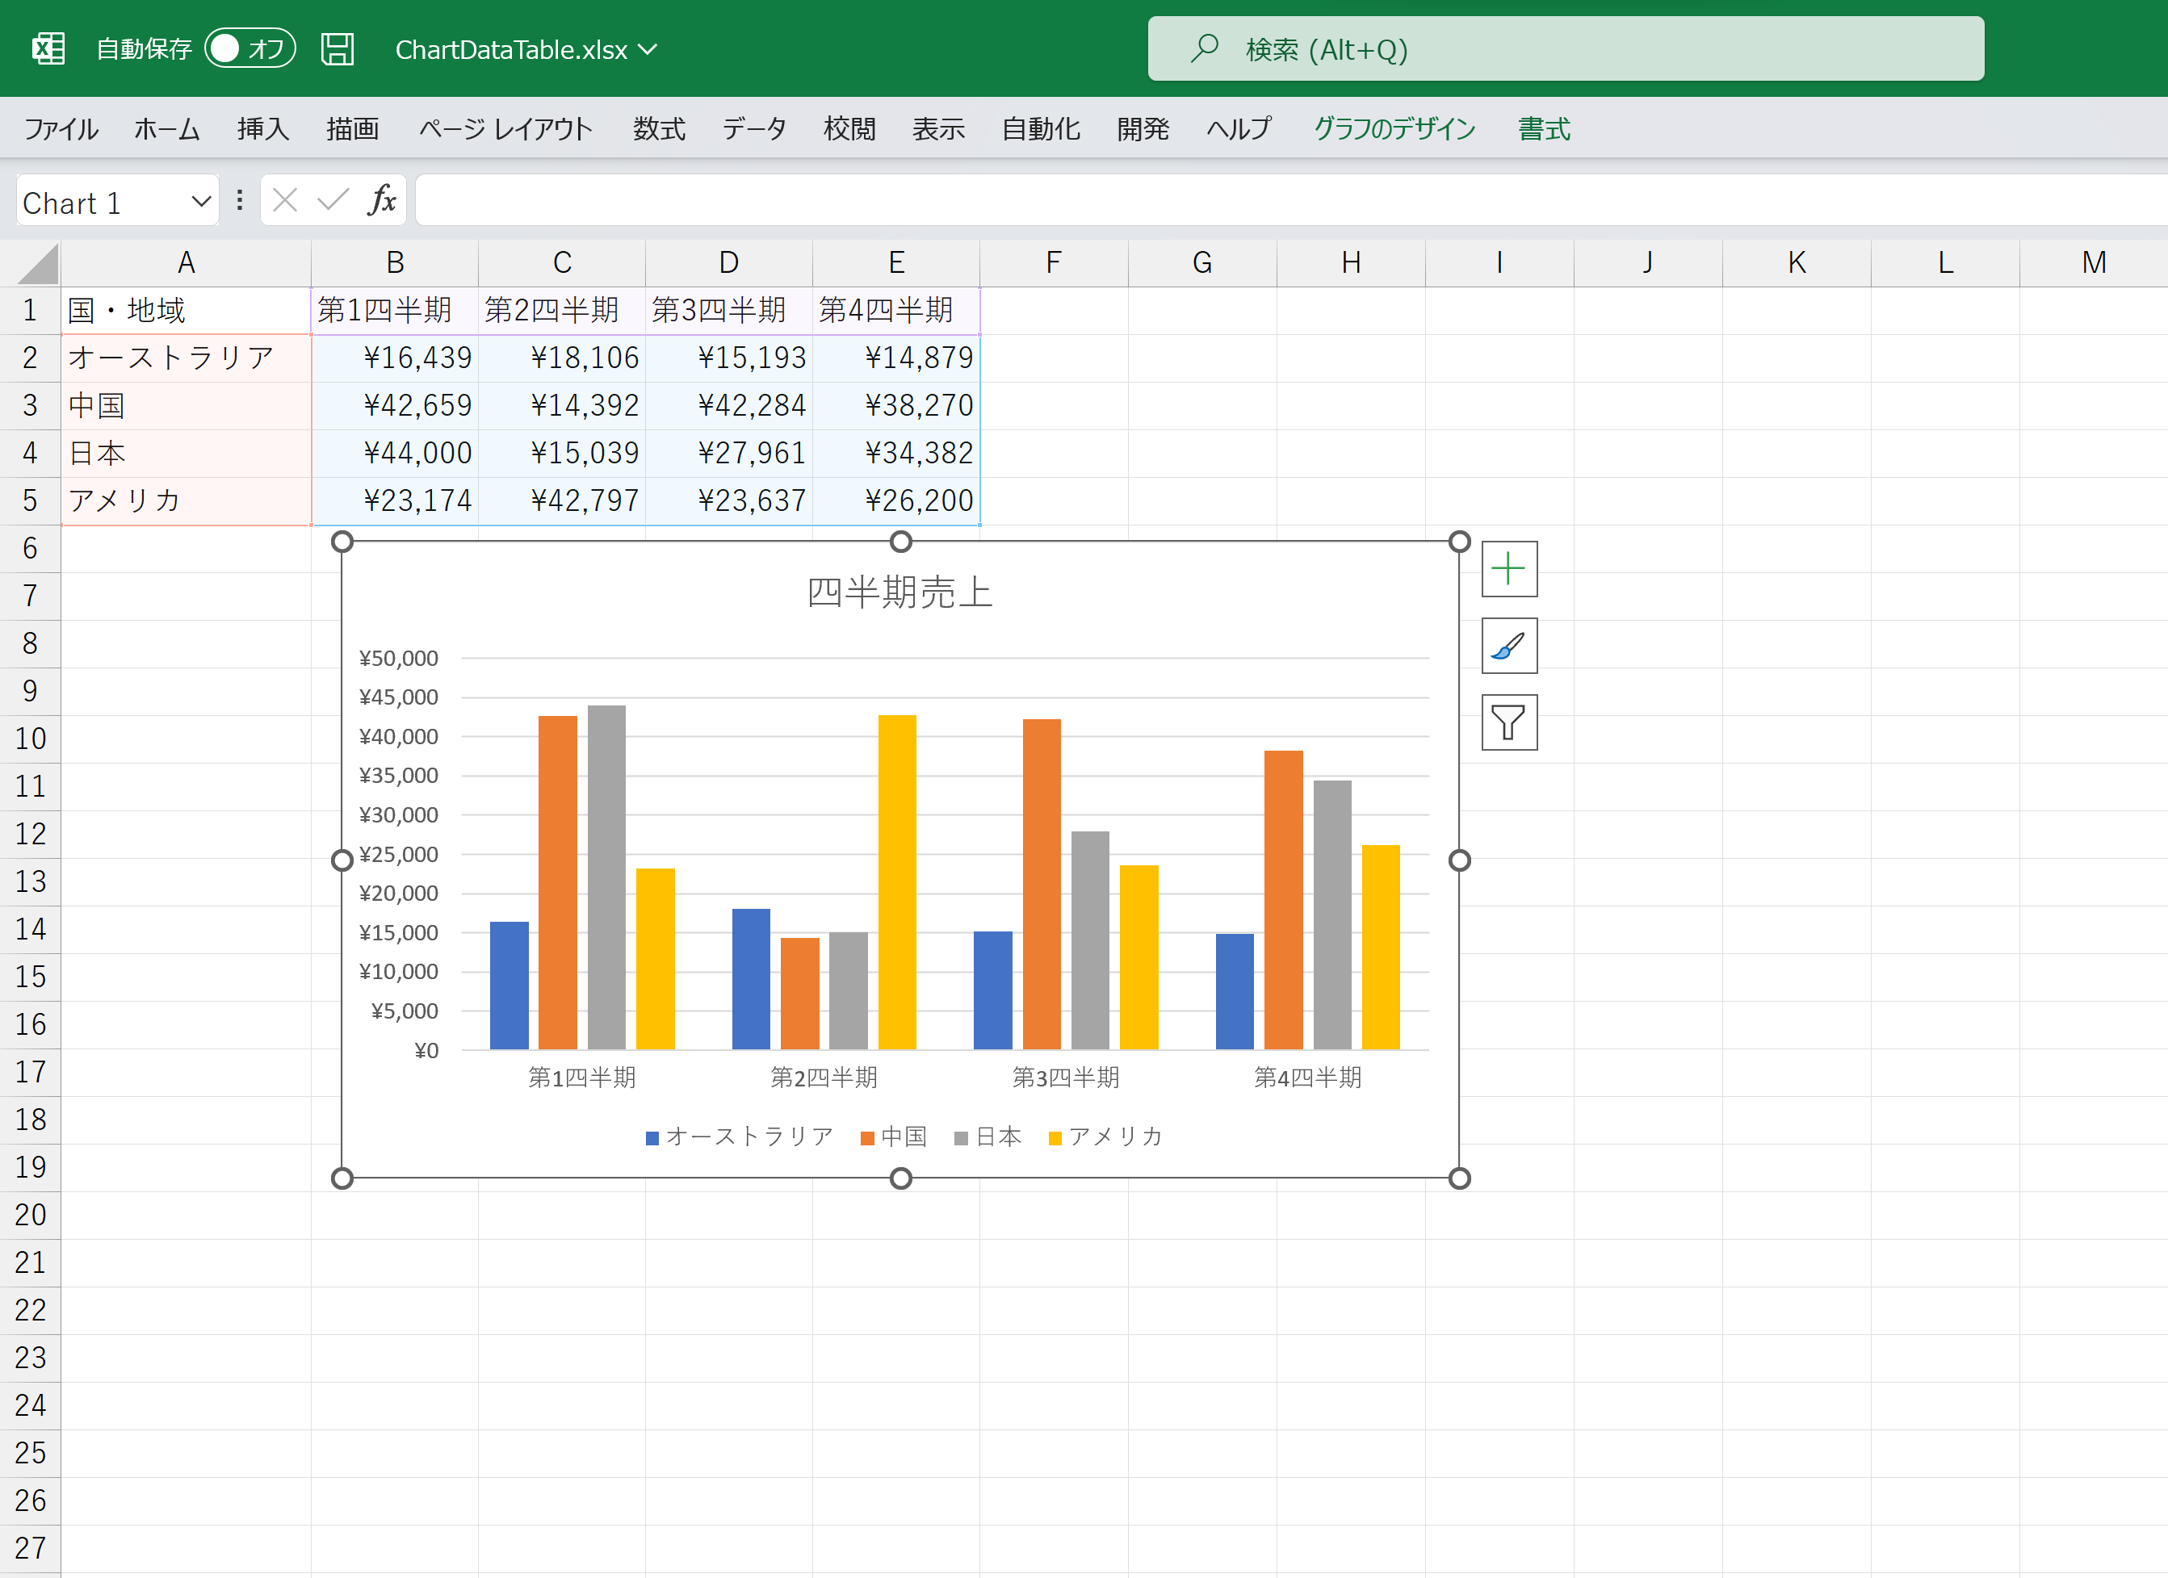Click the orange 中国 bar in 第3四半期
Viewport: 2168px width, 1578px height.
click(1041, 884)
